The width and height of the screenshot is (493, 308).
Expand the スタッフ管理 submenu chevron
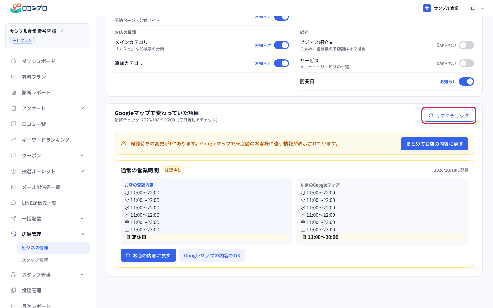point(82,274)
